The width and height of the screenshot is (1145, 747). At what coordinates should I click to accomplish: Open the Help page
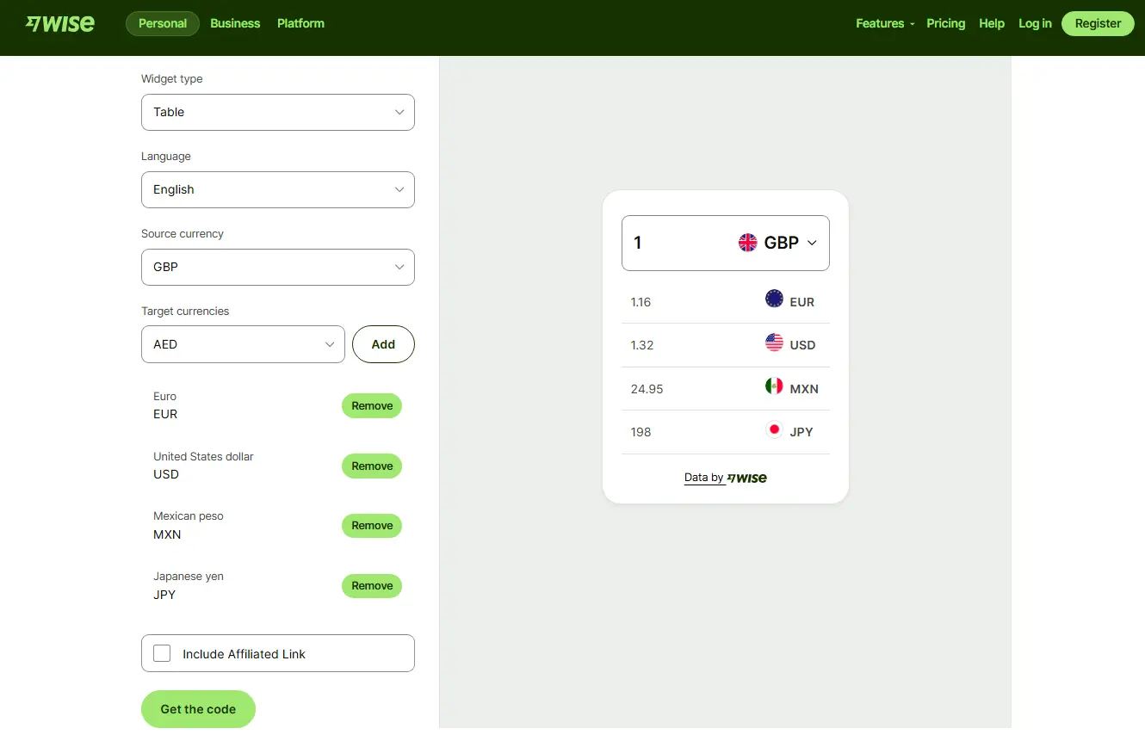(992, 23)
